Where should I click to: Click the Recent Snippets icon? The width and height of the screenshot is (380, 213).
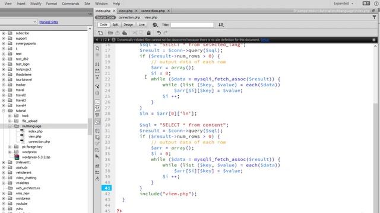pos(97,150)
